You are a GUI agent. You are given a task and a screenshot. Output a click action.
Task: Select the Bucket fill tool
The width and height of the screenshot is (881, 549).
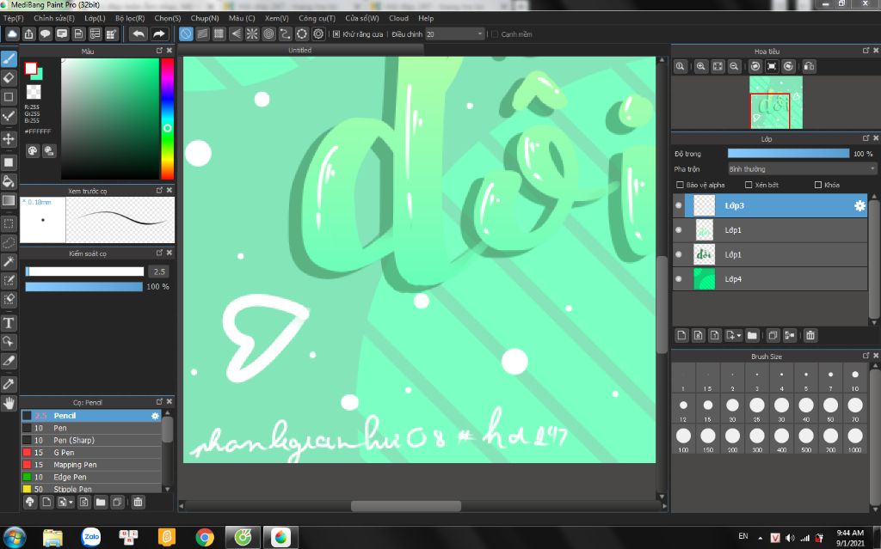[9, 181]
